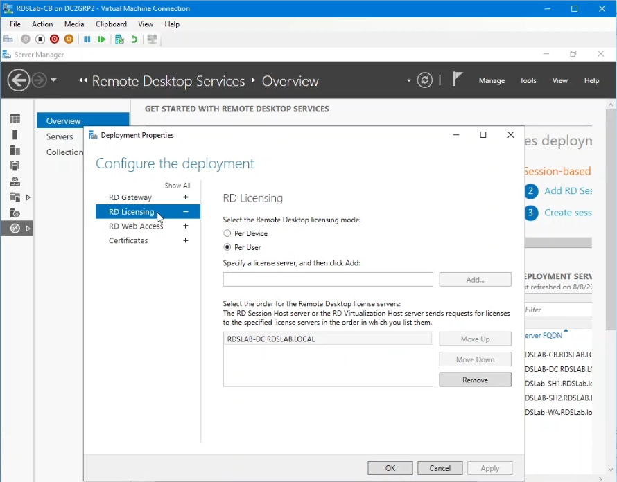Open the Media menu

click(74, 24)
